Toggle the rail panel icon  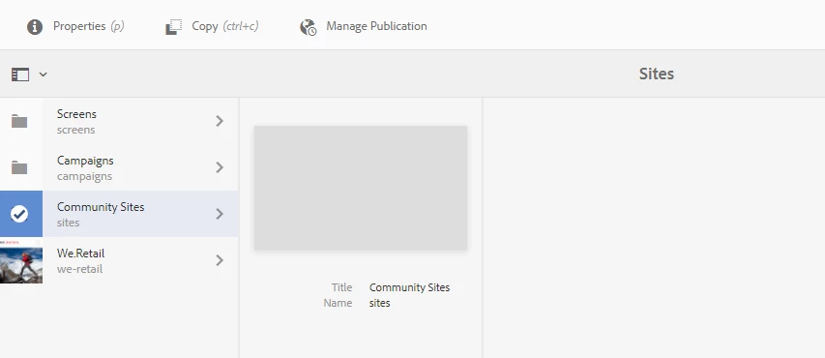(x=20, y=75)
